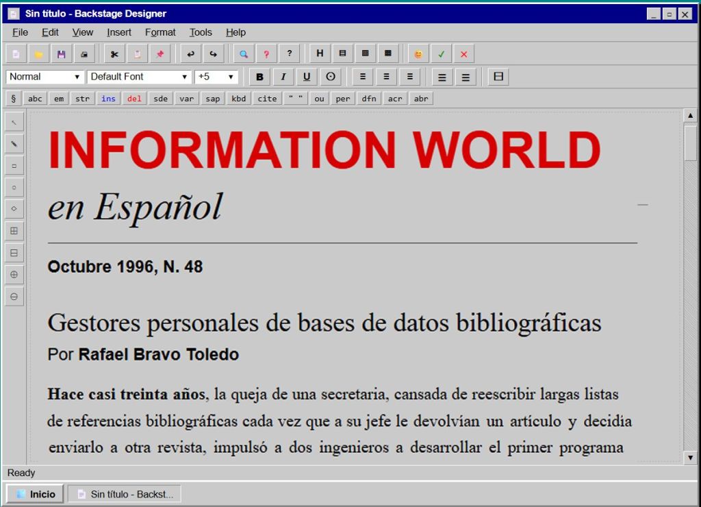
Task: Click the green checkmark icon
Action: 442,54
